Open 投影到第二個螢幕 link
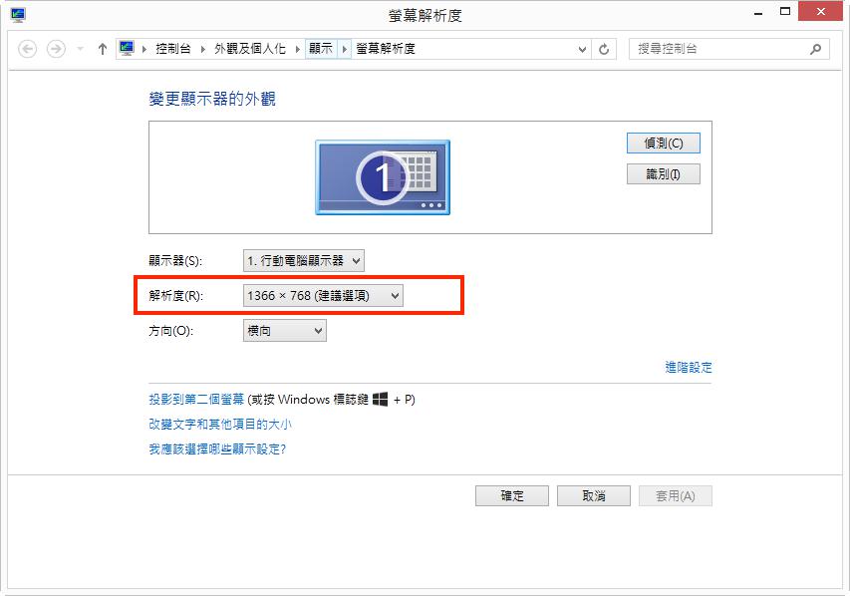The height and width of the screenshot is (596, 850). 196,400
